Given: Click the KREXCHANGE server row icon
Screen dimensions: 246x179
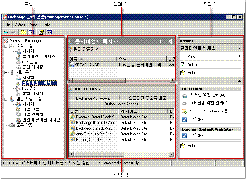Looking at the screenshot, I should (72, 65).
